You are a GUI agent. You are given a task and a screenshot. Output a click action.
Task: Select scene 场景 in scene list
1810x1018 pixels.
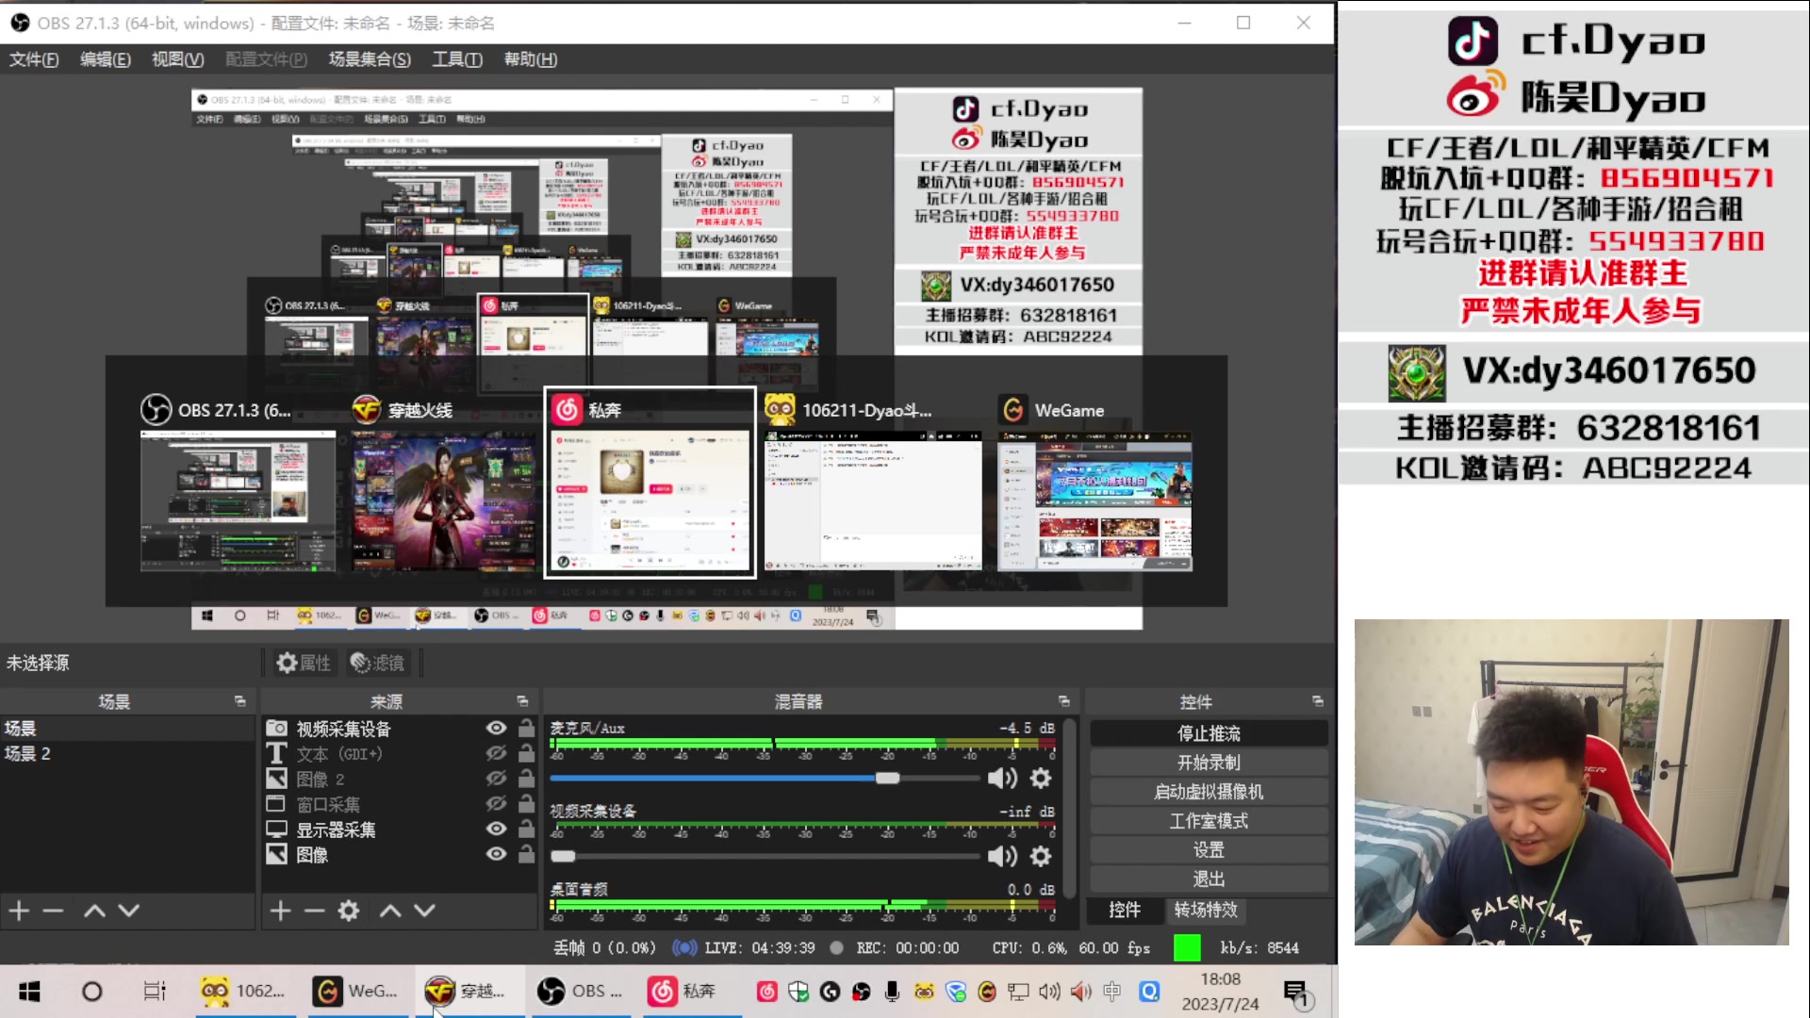click(x=127, y=729)
